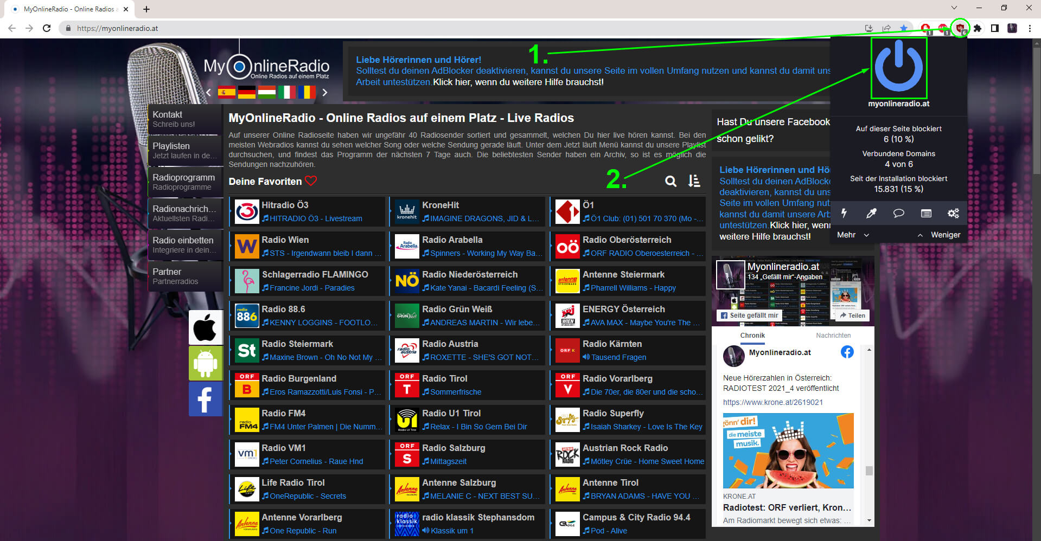The width and height of the screenshot is (1041, 541).
Task: Select uBlock element picker eyedropper icon
Action: click(871, 213)
